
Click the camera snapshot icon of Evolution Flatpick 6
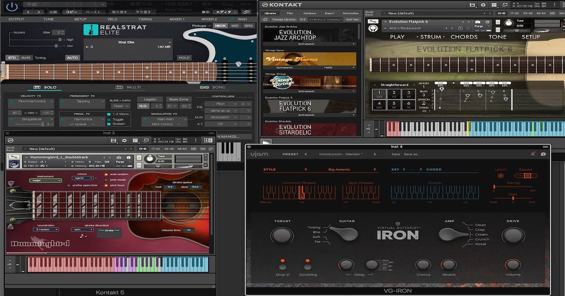point(478,22)
